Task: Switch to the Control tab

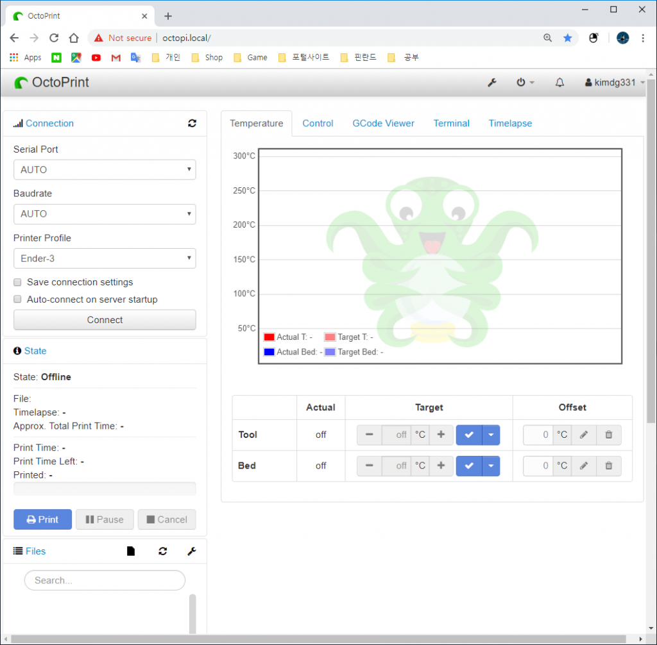Action: click(x=318, y=123)
